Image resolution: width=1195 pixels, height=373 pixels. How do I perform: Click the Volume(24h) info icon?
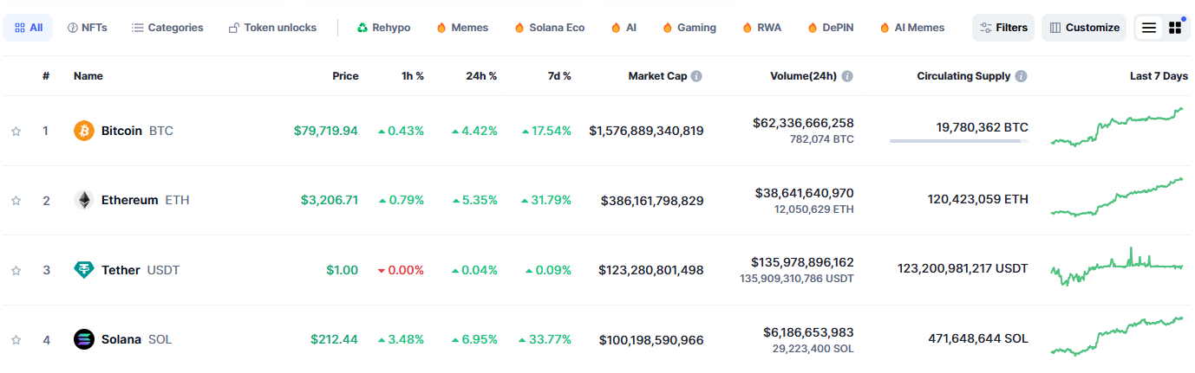coord(847,76)
